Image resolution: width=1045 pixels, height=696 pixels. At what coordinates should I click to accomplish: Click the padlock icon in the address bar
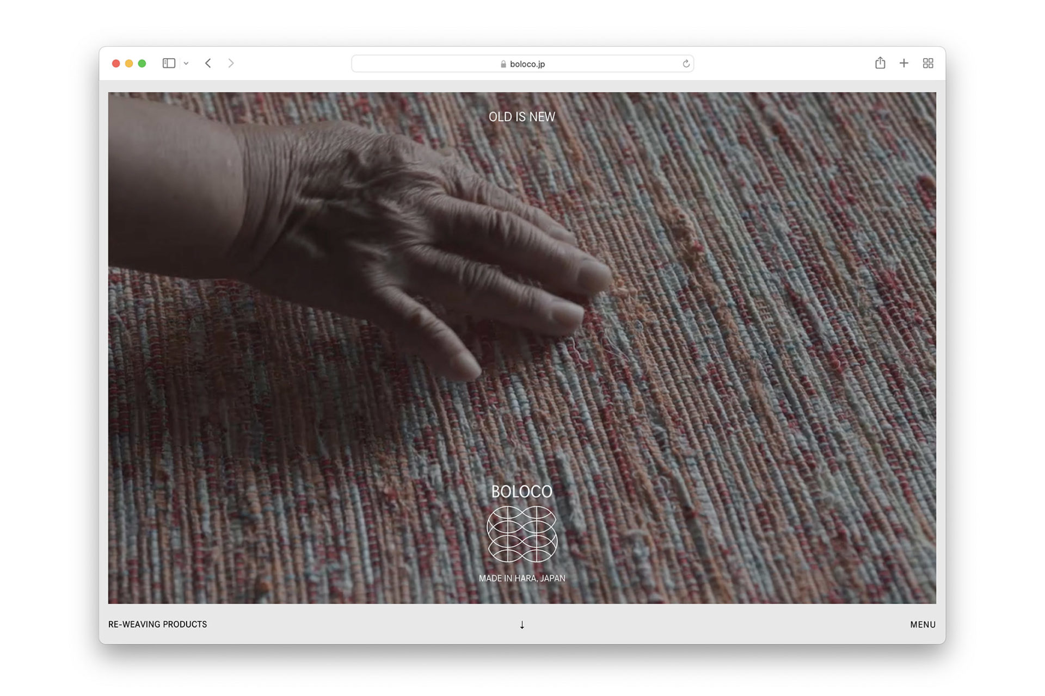[x=503, y=64]
